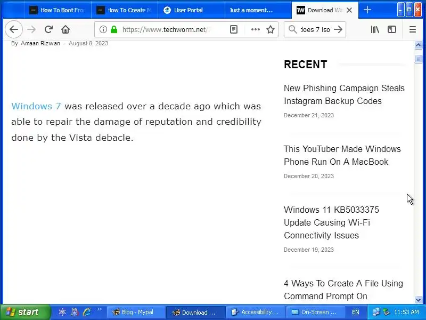Click the techworm.net address bar URL
426x320 pixels.
tap(166, 29)
